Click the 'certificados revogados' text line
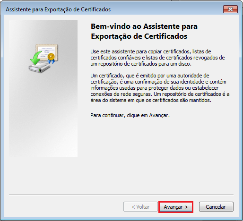 (x=157, y=58)
